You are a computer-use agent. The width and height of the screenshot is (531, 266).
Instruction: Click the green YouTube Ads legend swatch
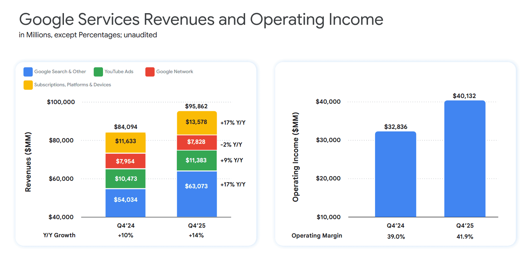tap(98, 72)
